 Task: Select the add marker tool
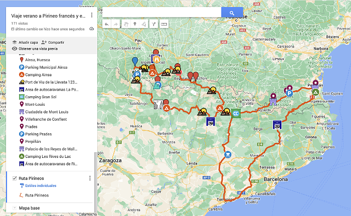pos(135,24)
